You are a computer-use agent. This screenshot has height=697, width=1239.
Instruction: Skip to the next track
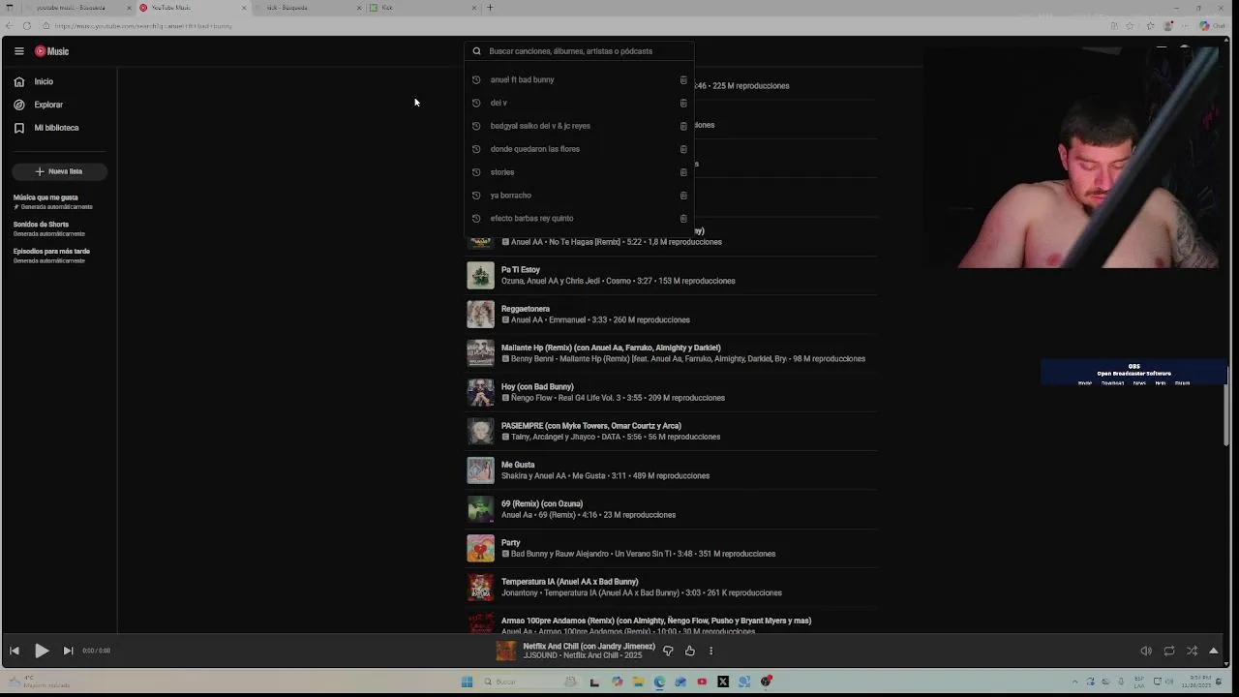tap(68, 651)
